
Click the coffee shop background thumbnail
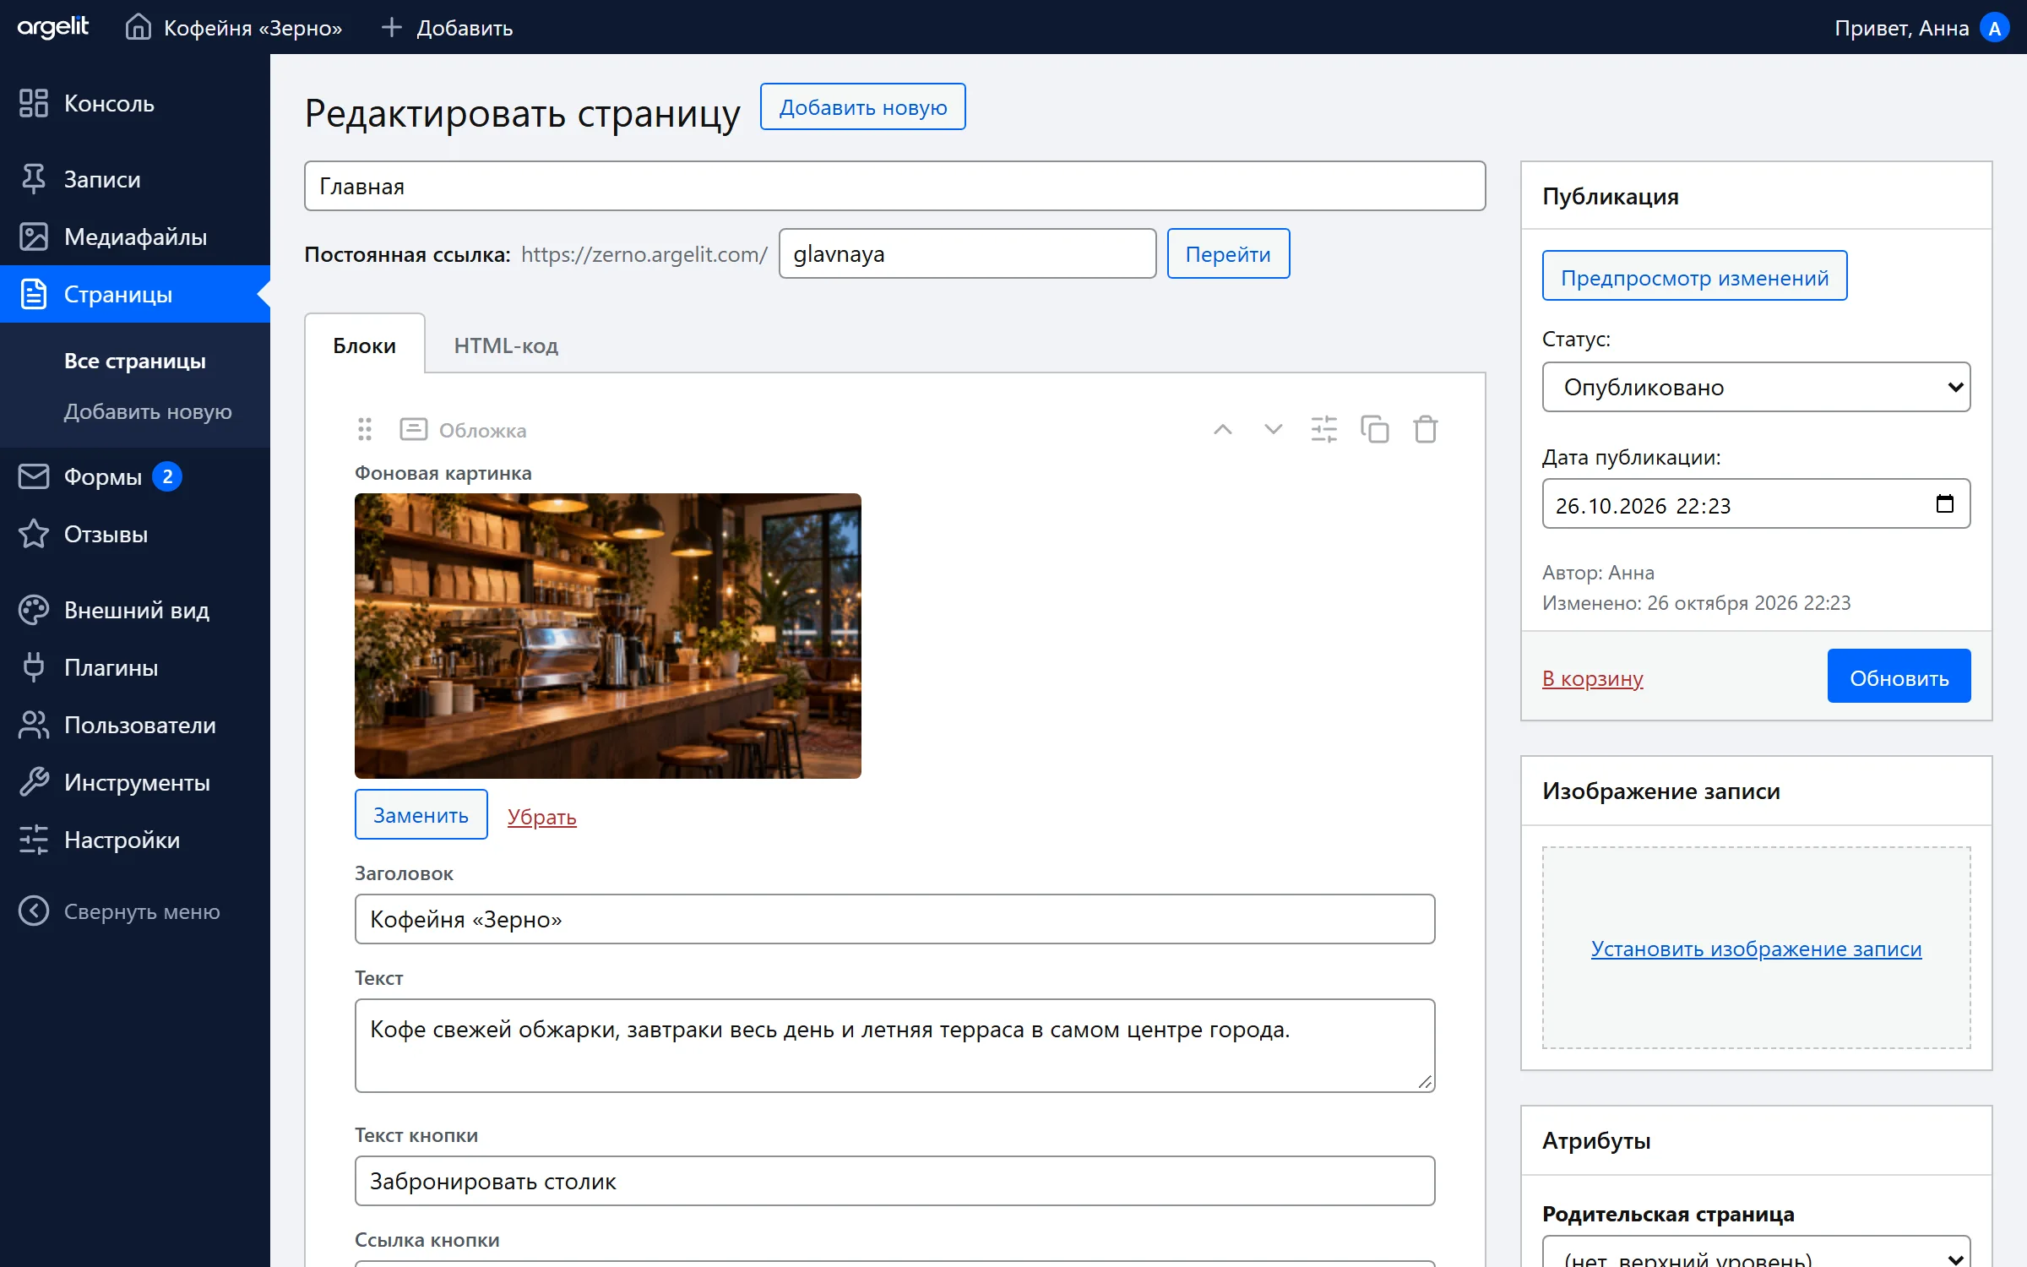point(608,635)
